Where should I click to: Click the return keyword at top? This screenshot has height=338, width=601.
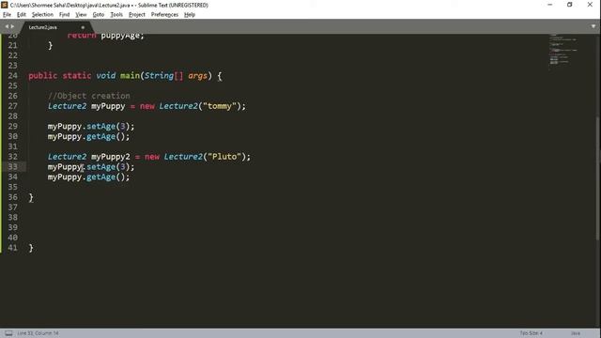click(x=82, y=36)
